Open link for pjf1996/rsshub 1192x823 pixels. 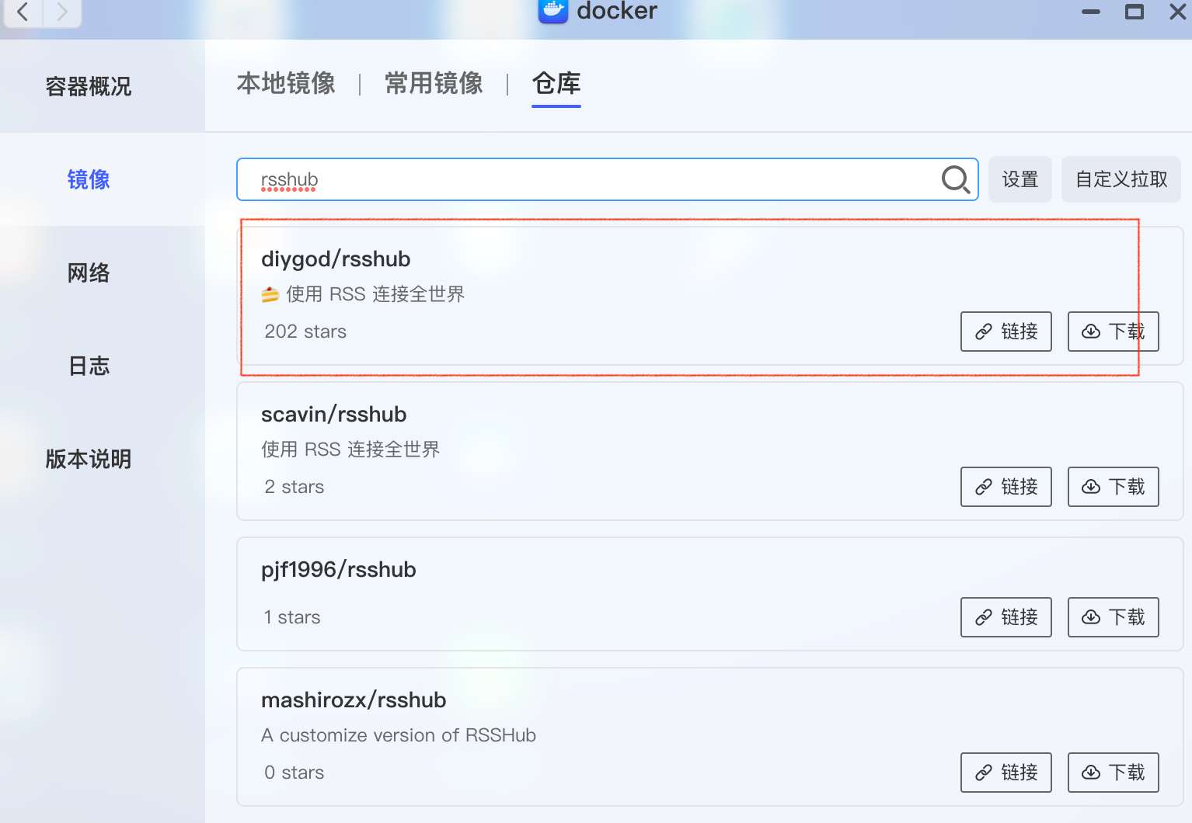pos(1006,617)
